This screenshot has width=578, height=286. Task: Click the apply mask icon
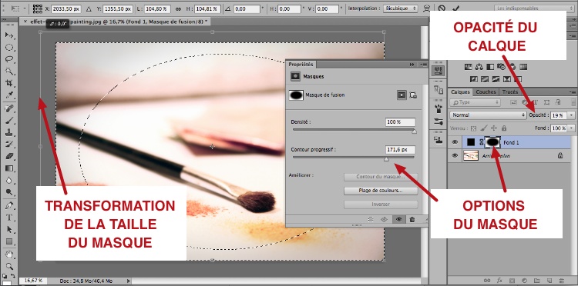[x=384, y=219]
